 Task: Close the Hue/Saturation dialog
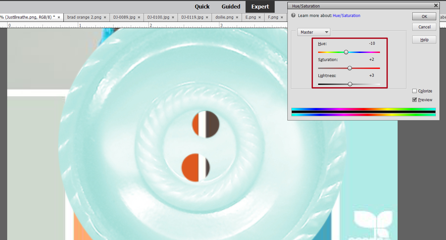click(x=436, y=6)
